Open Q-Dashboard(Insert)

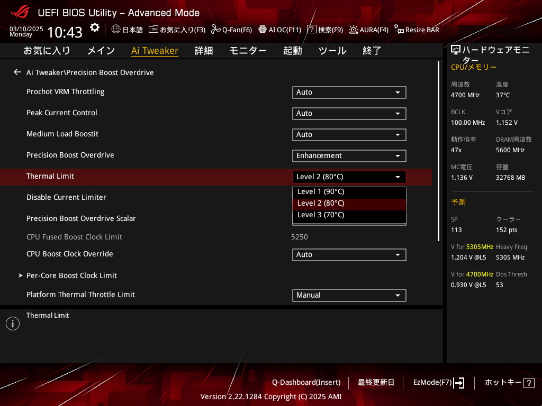[306, 383]
